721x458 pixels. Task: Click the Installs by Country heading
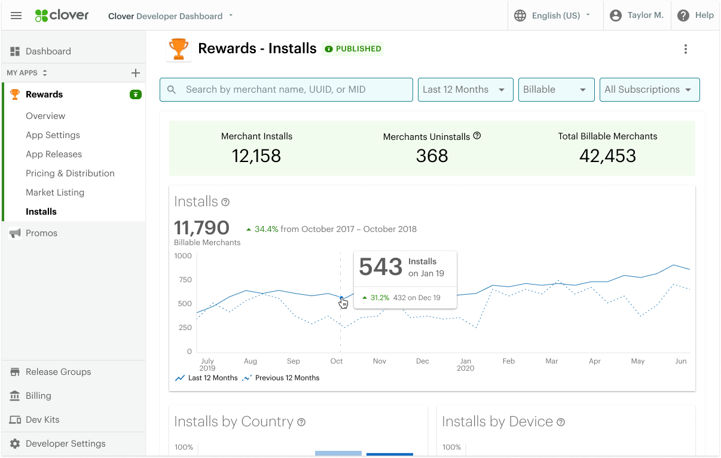[234, 422]
